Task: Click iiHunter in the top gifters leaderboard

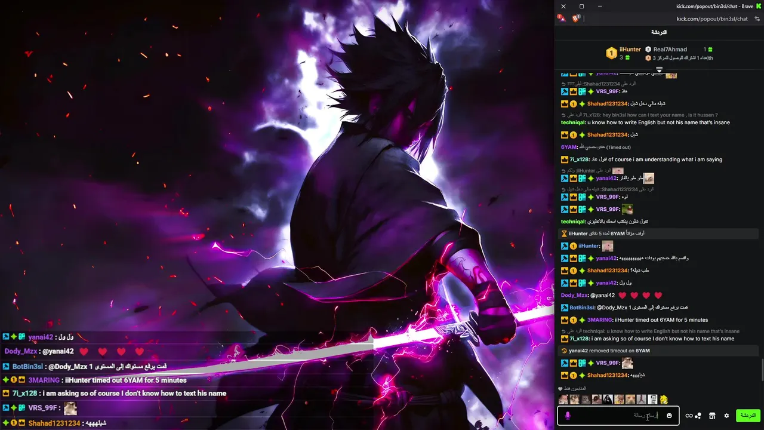Action: [630, 50]
